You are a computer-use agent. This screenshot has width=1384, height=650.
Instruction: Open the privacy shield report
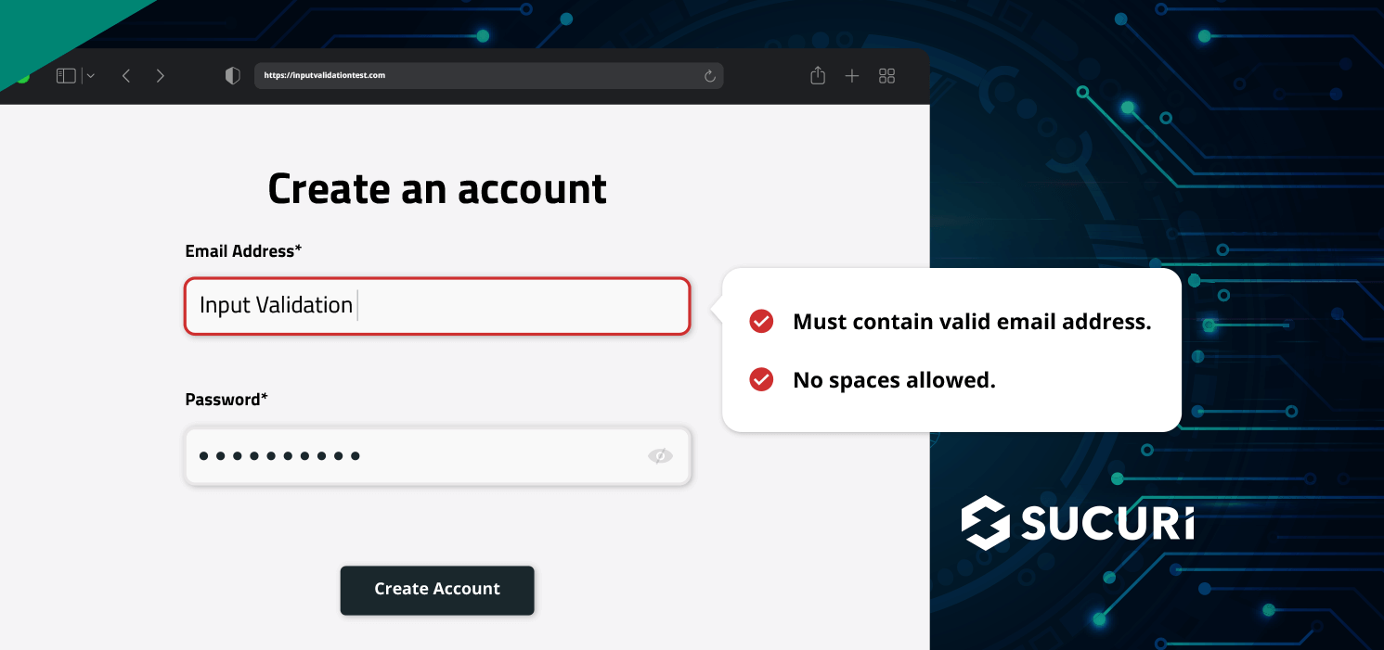(232, 75)
